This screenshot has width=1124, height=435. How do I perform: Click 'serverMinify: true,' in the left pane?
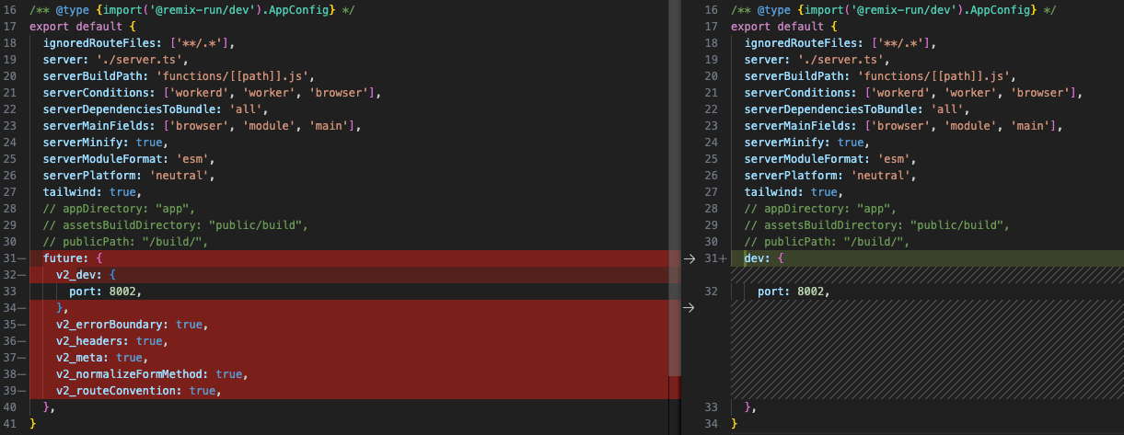click(x=105, y=143)
